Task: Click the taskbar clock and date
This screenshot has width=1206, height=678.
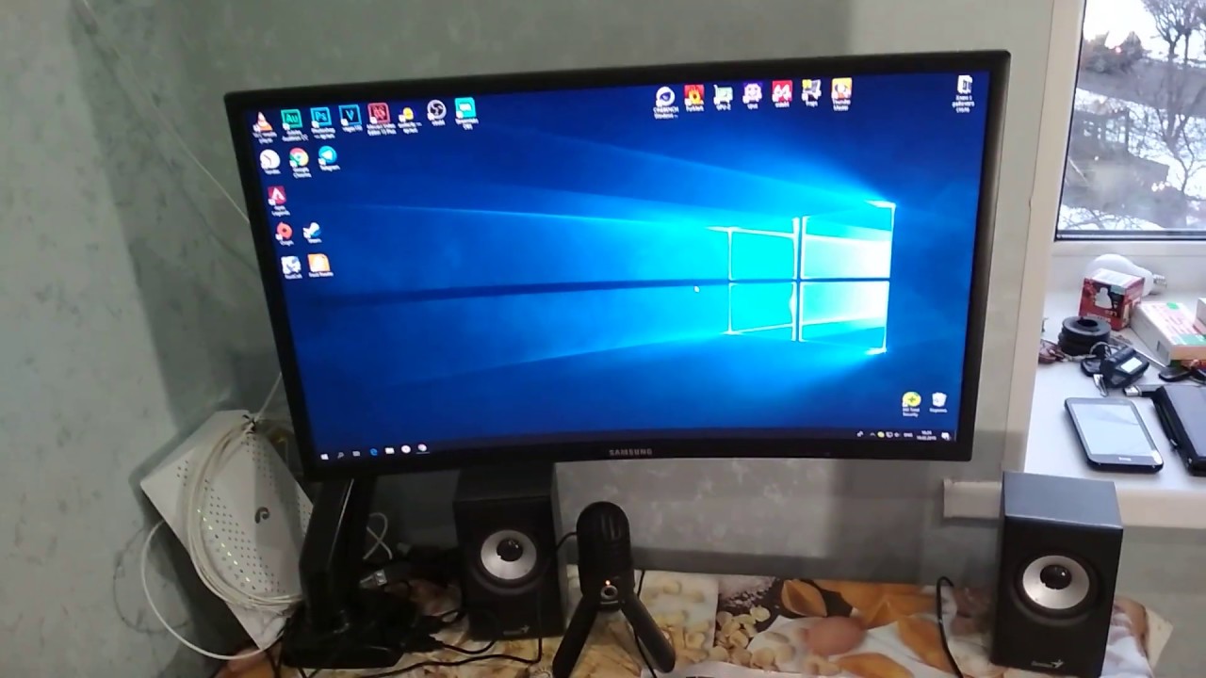Action: [x=925, y=434]
